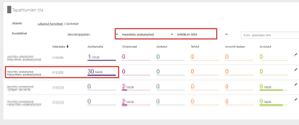
Task: Click the student name search field
Action: click(x=269, y=35)
